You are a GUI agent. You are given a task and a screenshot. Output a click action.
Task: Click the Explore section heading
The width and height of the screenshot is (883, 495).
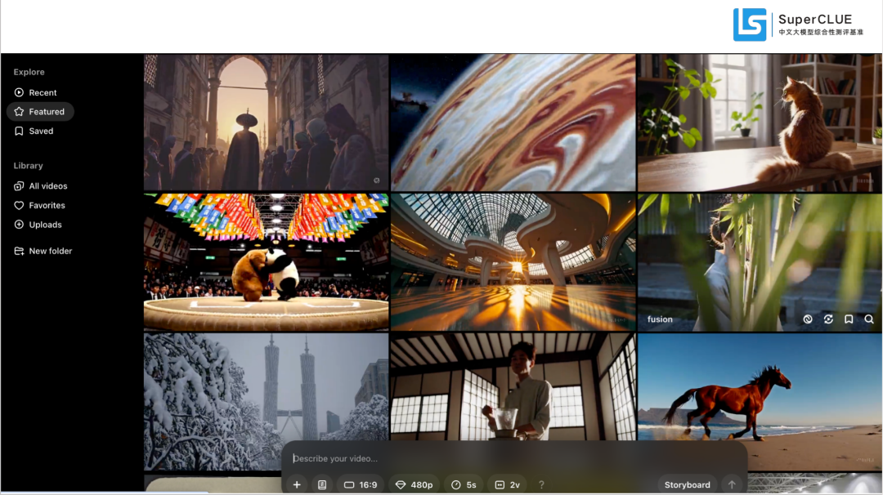coord(29,72)
